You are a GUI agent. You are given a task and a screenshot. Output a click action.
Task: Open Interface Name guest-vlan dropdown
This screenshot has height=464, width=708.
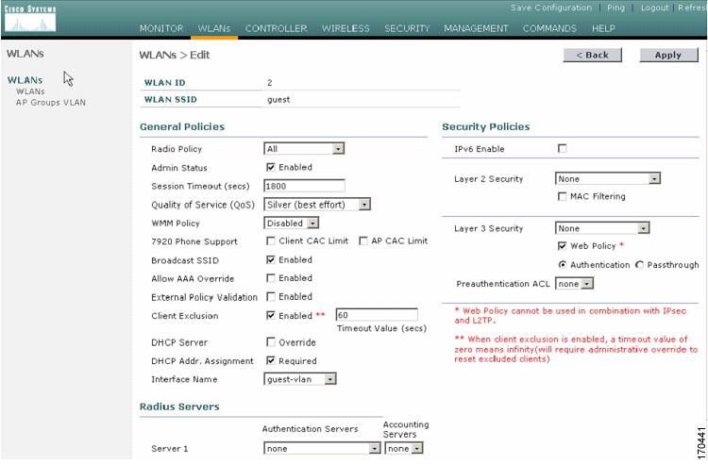click(300, 379)
